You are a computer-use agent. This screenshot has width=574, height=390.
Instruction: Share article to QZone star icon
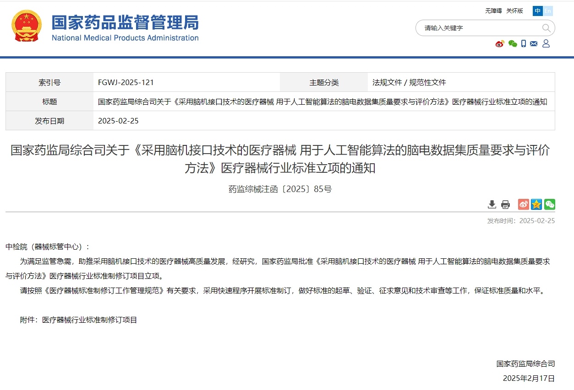coord(536,204)
